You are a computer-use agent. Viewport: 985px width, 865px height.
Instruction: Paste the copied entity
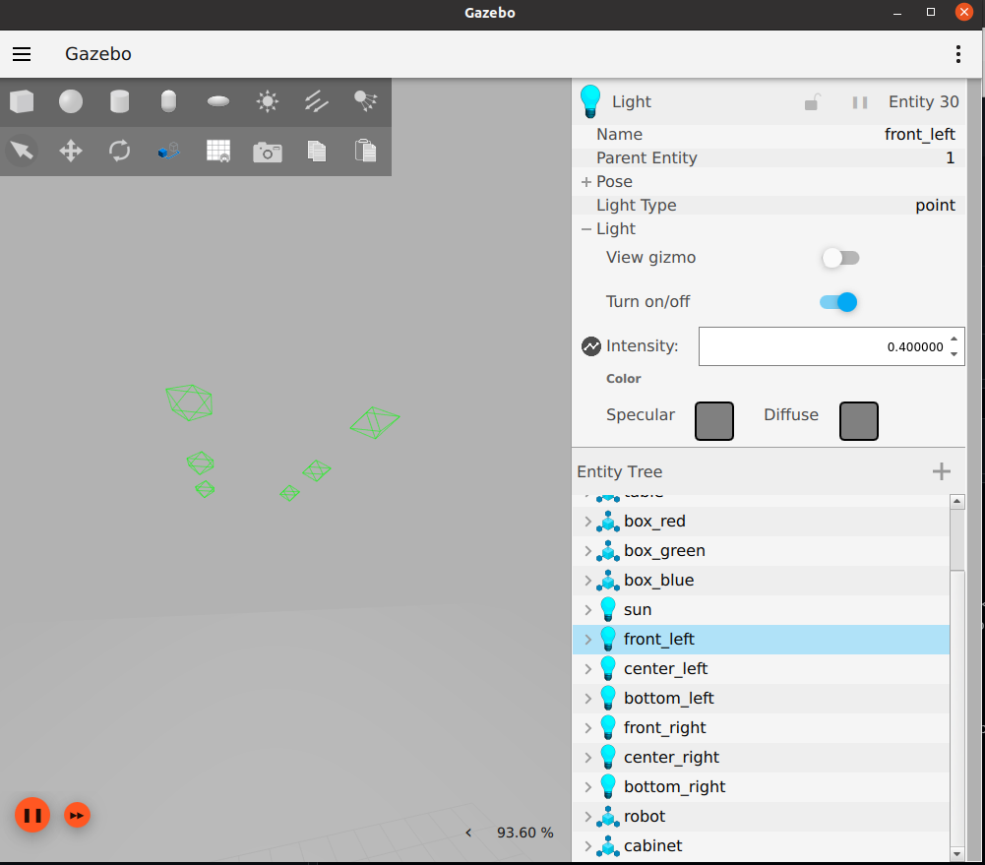tap(366, 151)
